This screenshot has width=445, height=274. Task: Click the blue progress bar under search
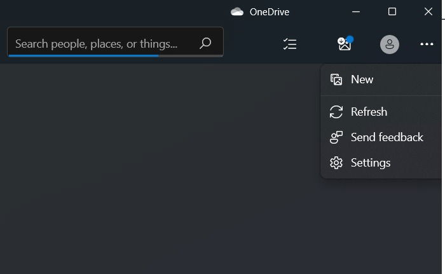83,56
